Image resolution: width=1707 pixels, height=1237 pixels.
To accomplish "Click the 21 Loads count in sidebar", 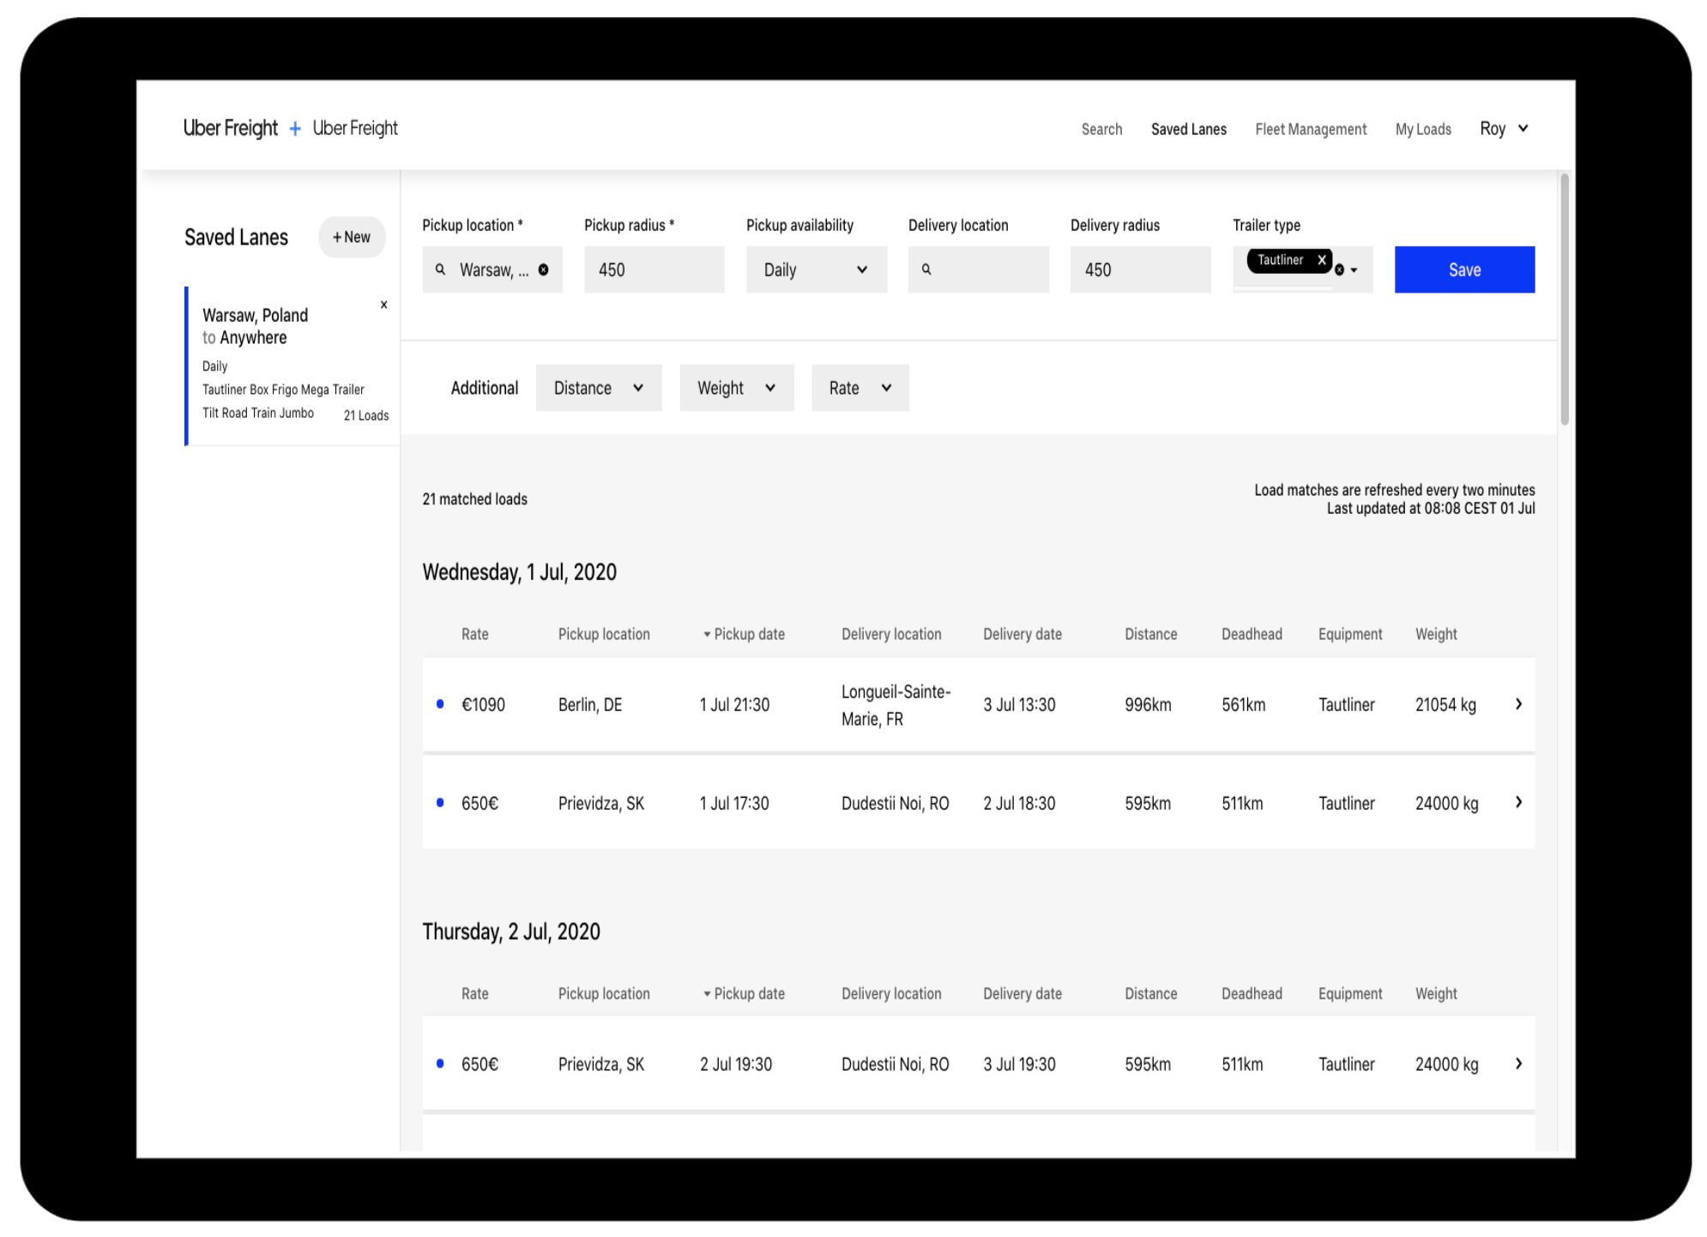I will tap(366, 415).
